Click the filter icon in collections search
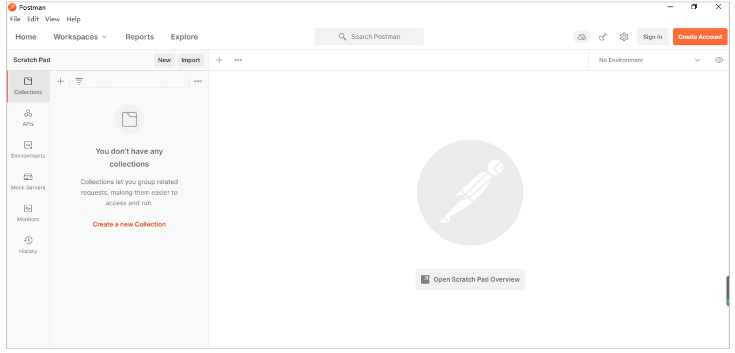Viewport: 735px width, 353px height. pos(79,82)
